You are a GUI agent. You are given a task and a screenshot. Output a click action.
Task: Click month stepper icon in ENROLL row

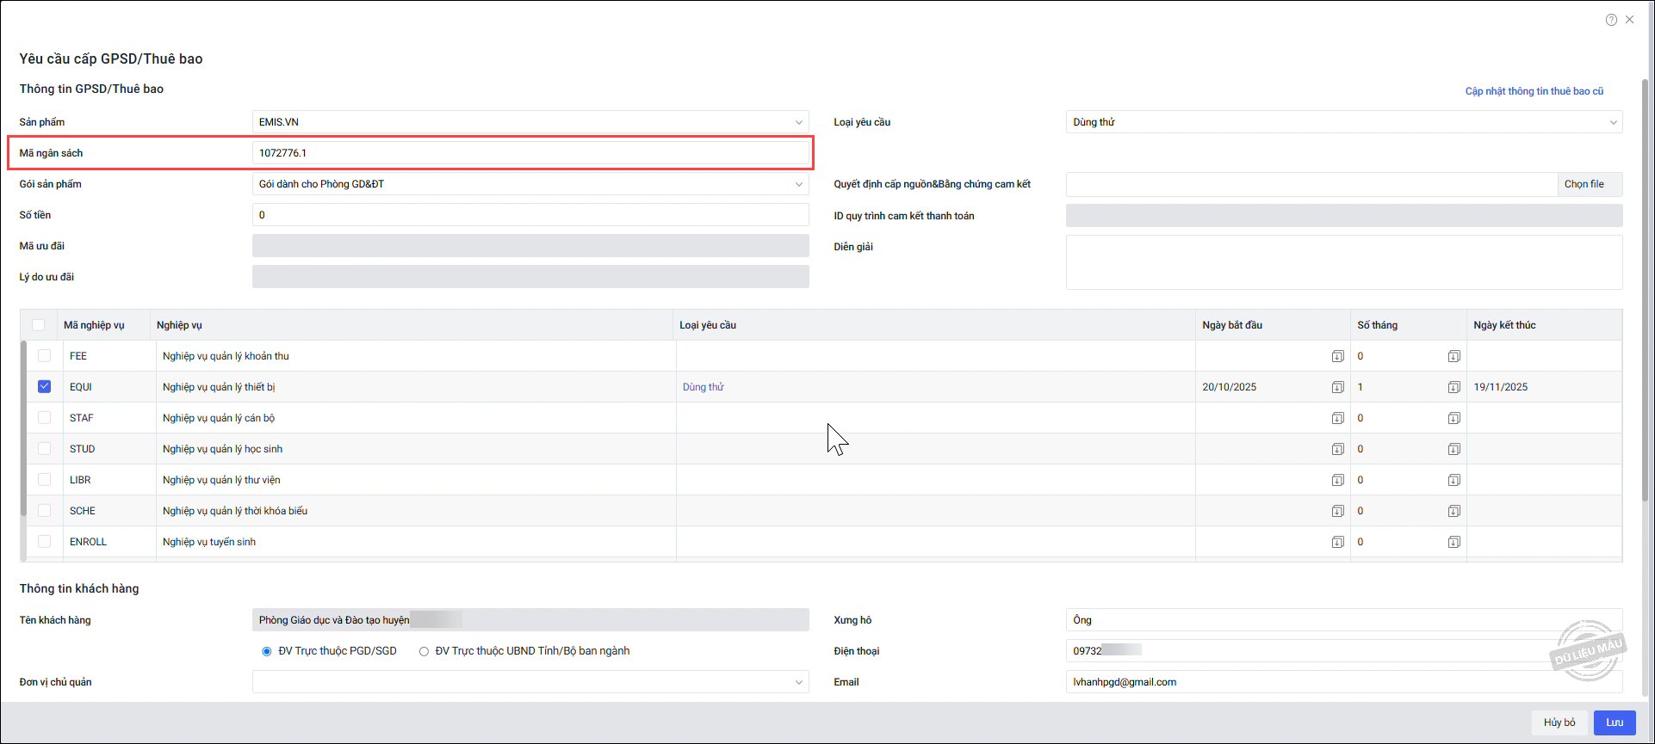(1454, 542)
